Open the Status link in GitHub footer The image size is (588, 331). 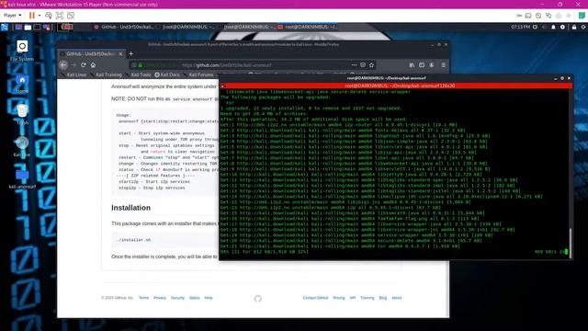click(x=194, y=298)
